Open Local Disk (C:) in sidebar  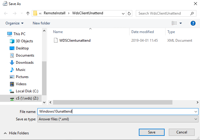click(27, 91)
